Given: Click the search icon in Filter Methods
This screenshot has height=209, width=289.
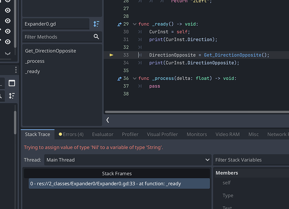Looking at the screenshot, I should (96, 37).
